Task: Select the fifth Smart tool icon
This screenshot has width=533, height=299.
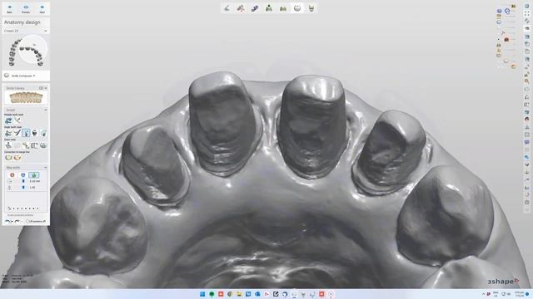Action: click(x=43, y=145)
